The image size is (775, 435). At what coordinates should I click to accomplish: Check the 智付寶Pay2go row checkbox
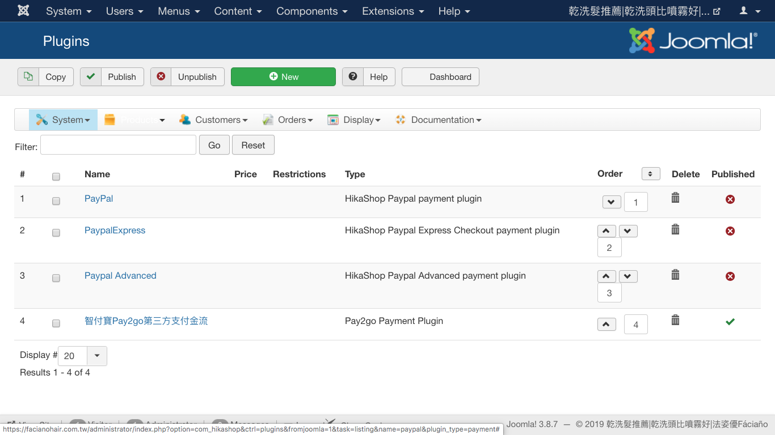click(x=56, y=323)
